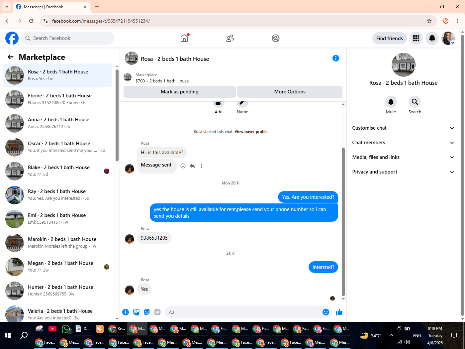Expand the Privacy and support section
Viewport: 465px width, 349px height.
coord(403,172)
